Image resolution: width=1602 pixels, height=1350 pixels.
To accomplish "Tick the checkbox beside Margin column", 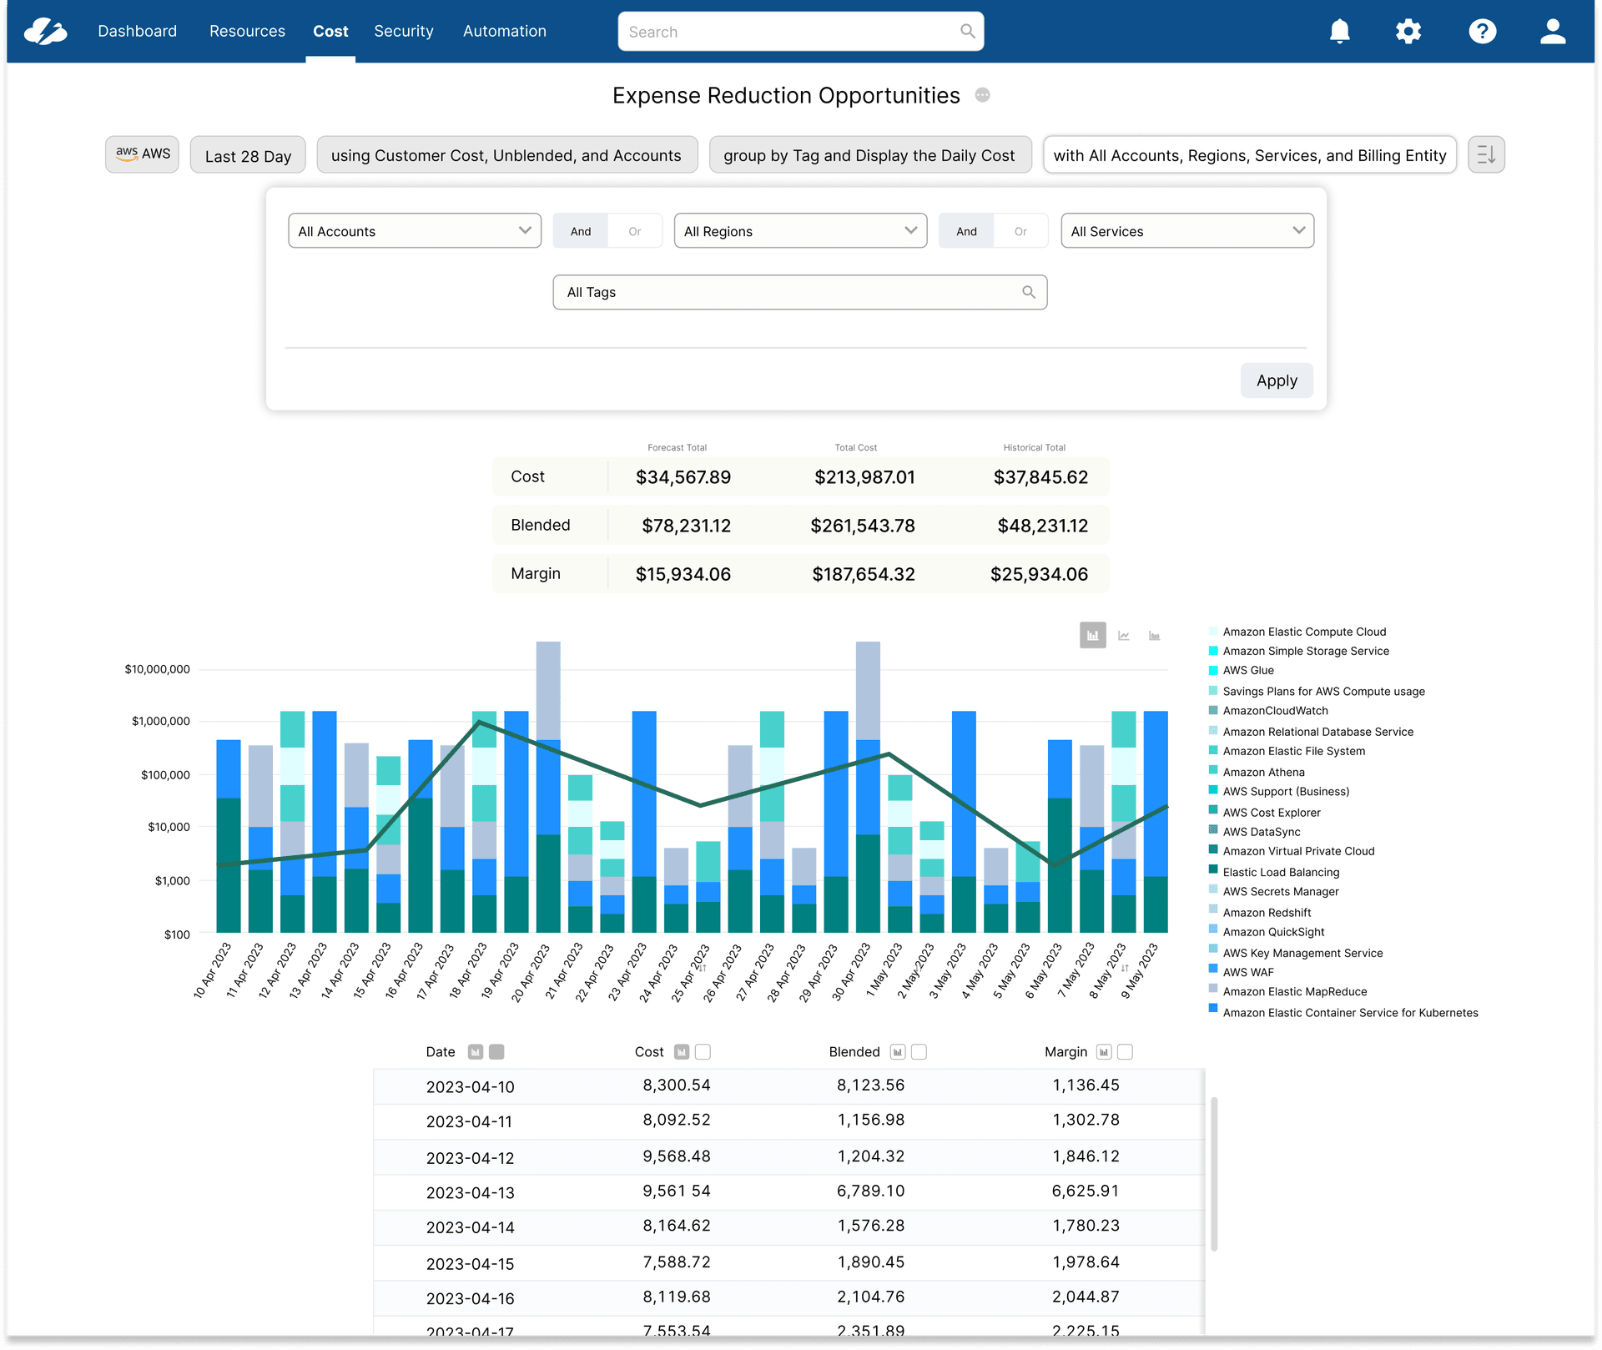I will [1125, 1052].
